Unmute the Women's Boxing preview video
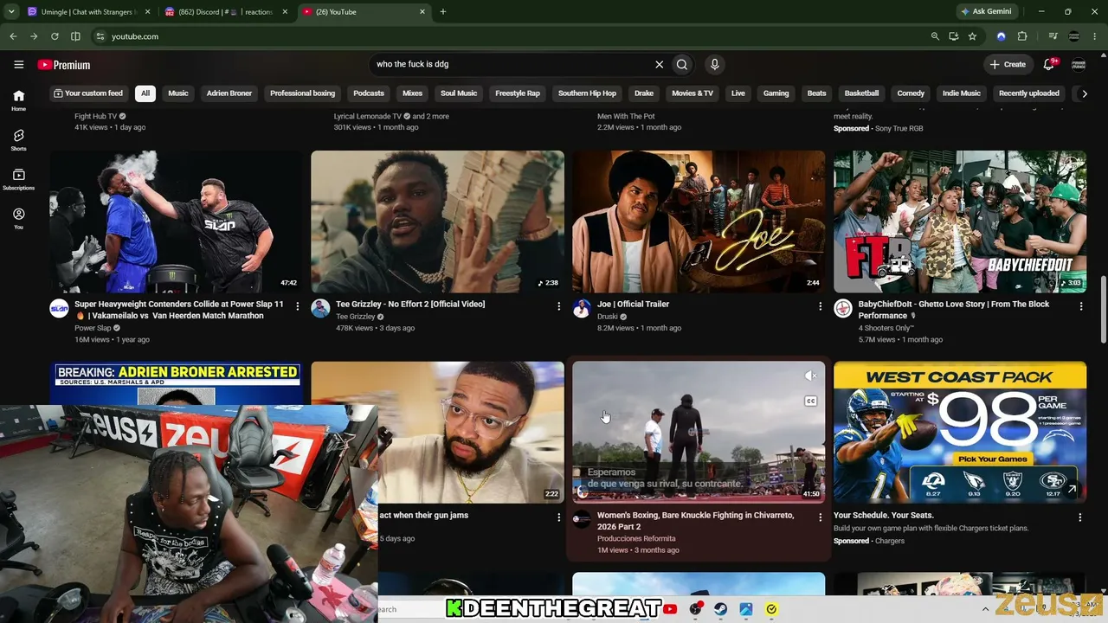Image resolution: width=1108 pixels, height=623 pixels. point(810,376)
